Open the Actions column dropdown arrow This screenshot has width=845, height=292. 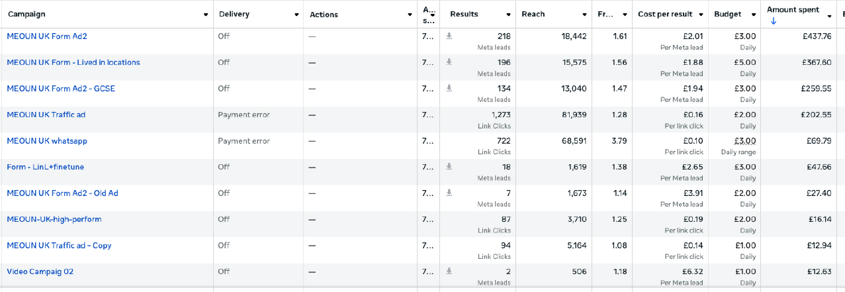point(409,15)
